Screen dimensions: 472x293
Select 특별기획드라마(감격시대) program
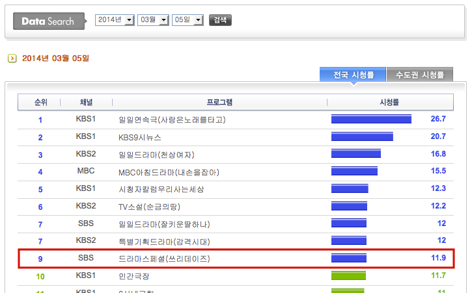coord(164,241)
